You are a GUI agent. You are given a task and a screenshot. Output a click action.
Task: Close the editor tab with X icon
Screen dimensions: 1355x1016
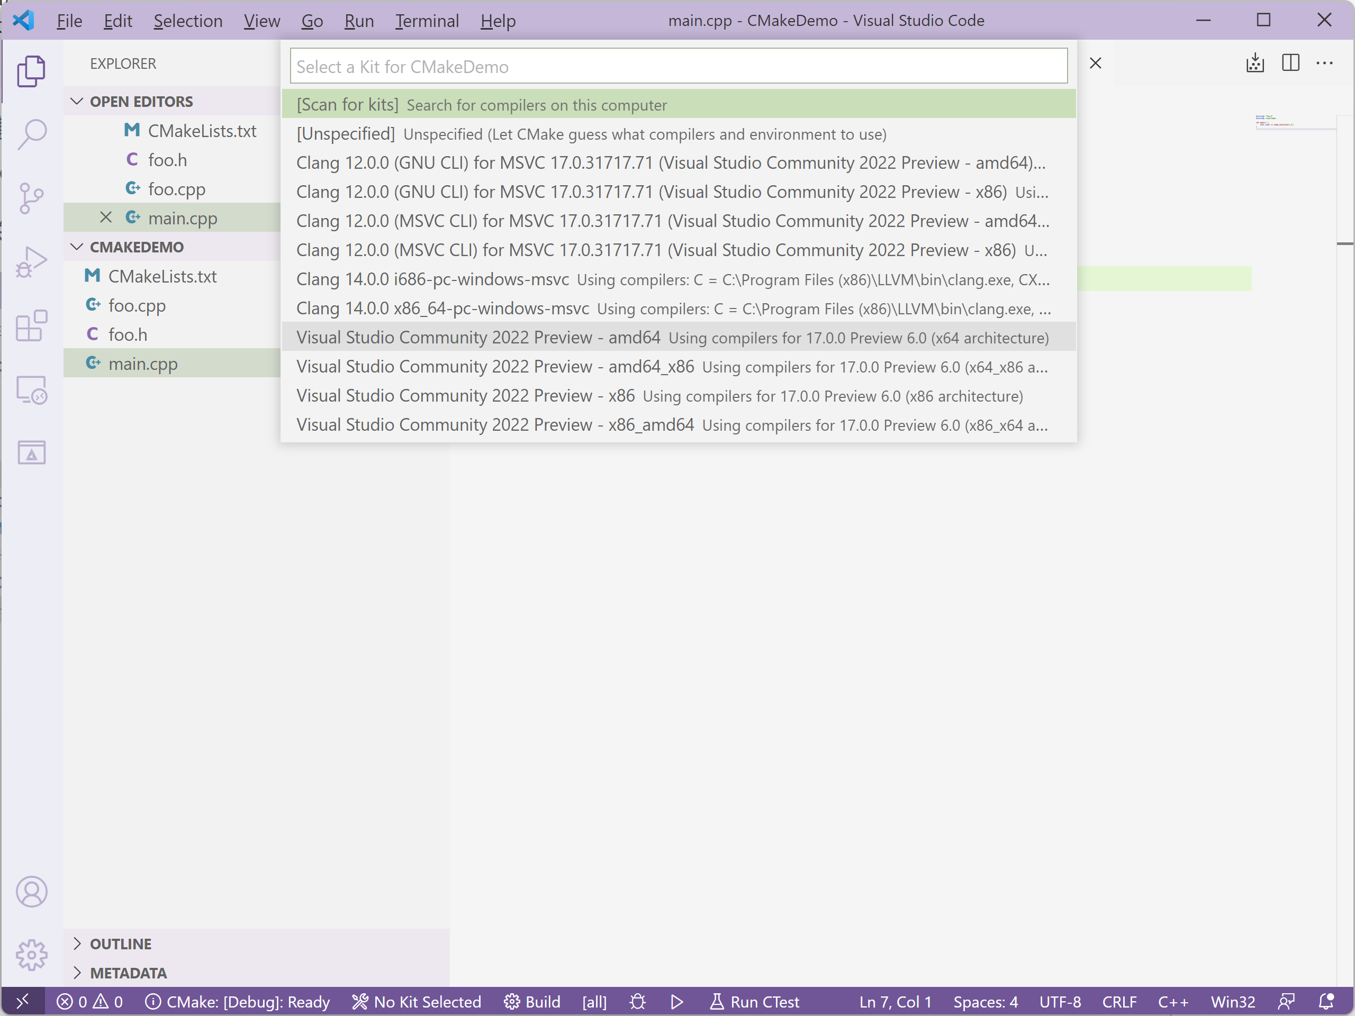click(x=1096, y=63)
